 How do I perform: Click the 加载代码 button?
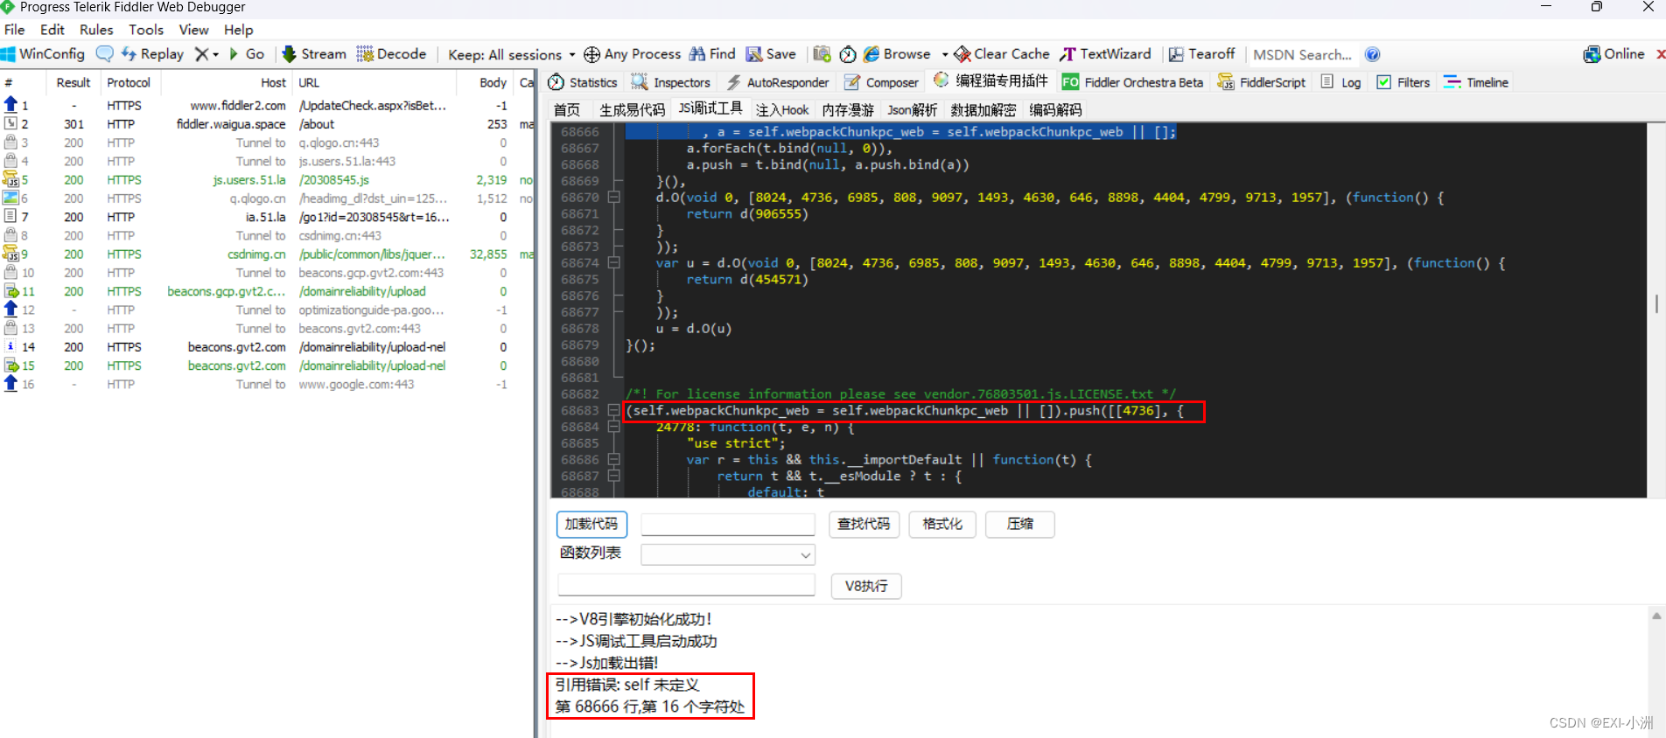pyautogui.click(x=591, y=524)
